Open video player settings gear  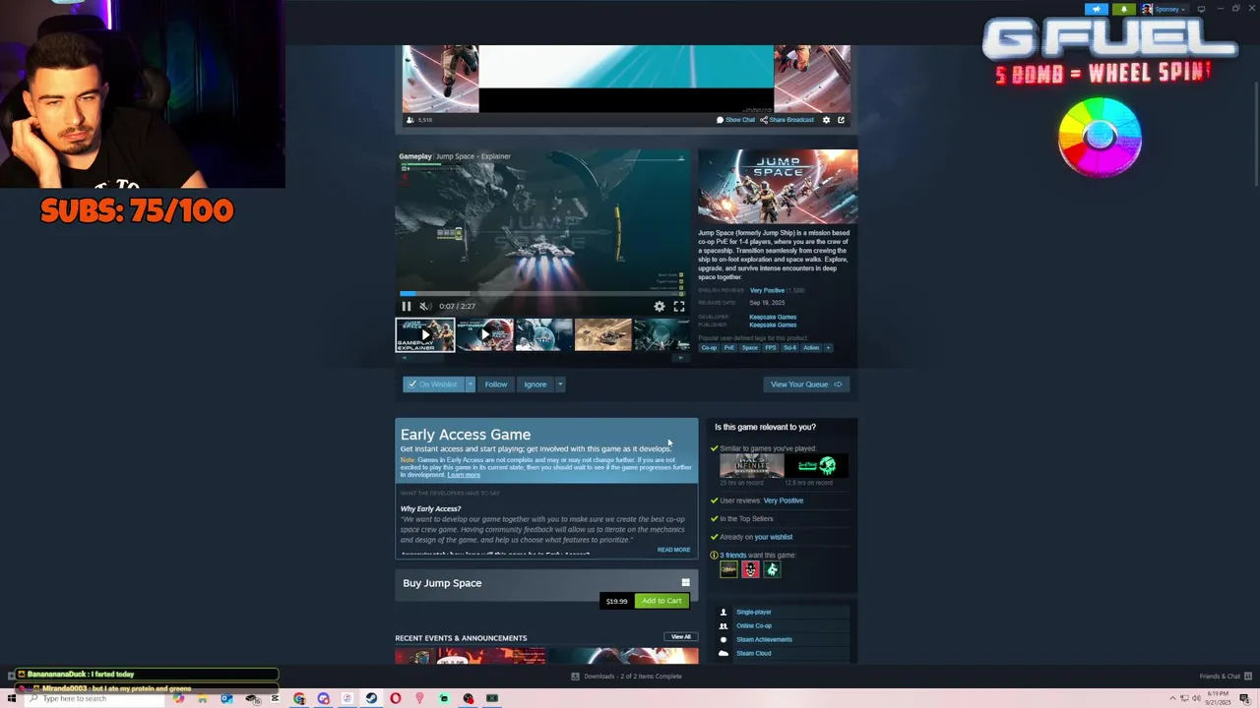pos(660,306)
